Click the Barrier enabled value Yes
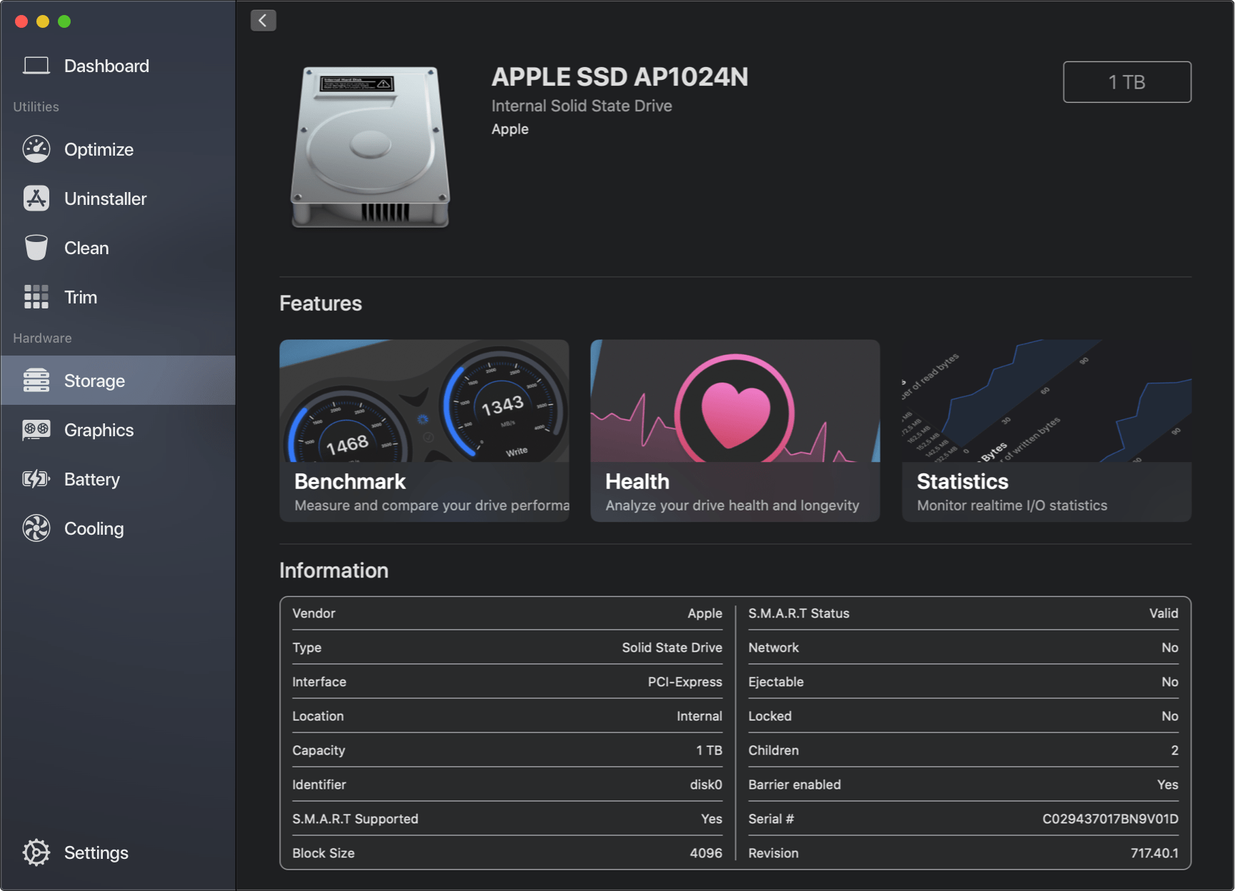 point(1167,785)
